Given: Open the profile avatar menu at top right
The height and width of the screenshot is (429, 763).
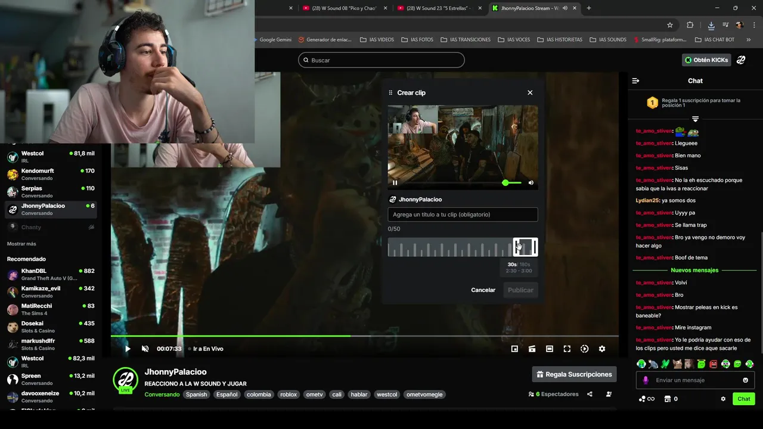Looking at the screenshot, I should (741, 60).
